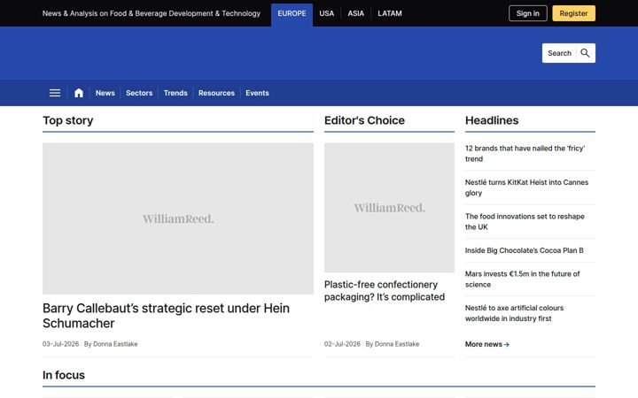Click the Sign in button

528,13
